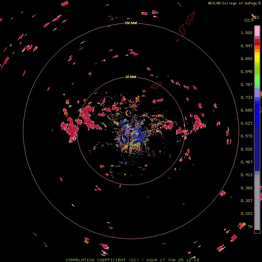Select the 0.893 scale value
262x262 pixels.
pos(247,59)
